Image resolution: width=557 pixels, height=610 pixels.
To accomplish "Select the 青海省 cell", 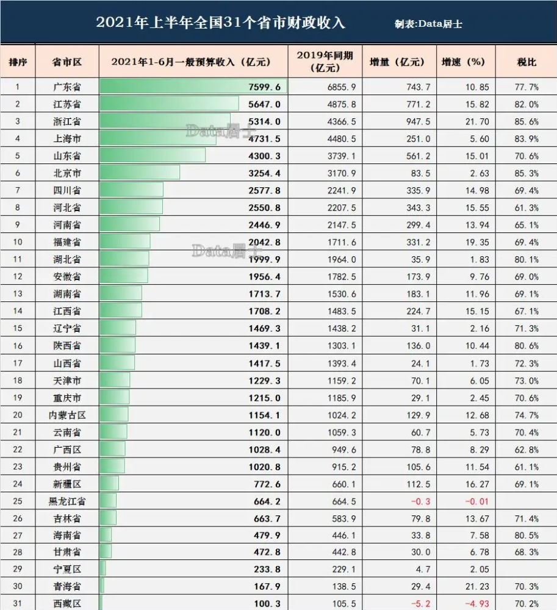I will tap(67, 586).
